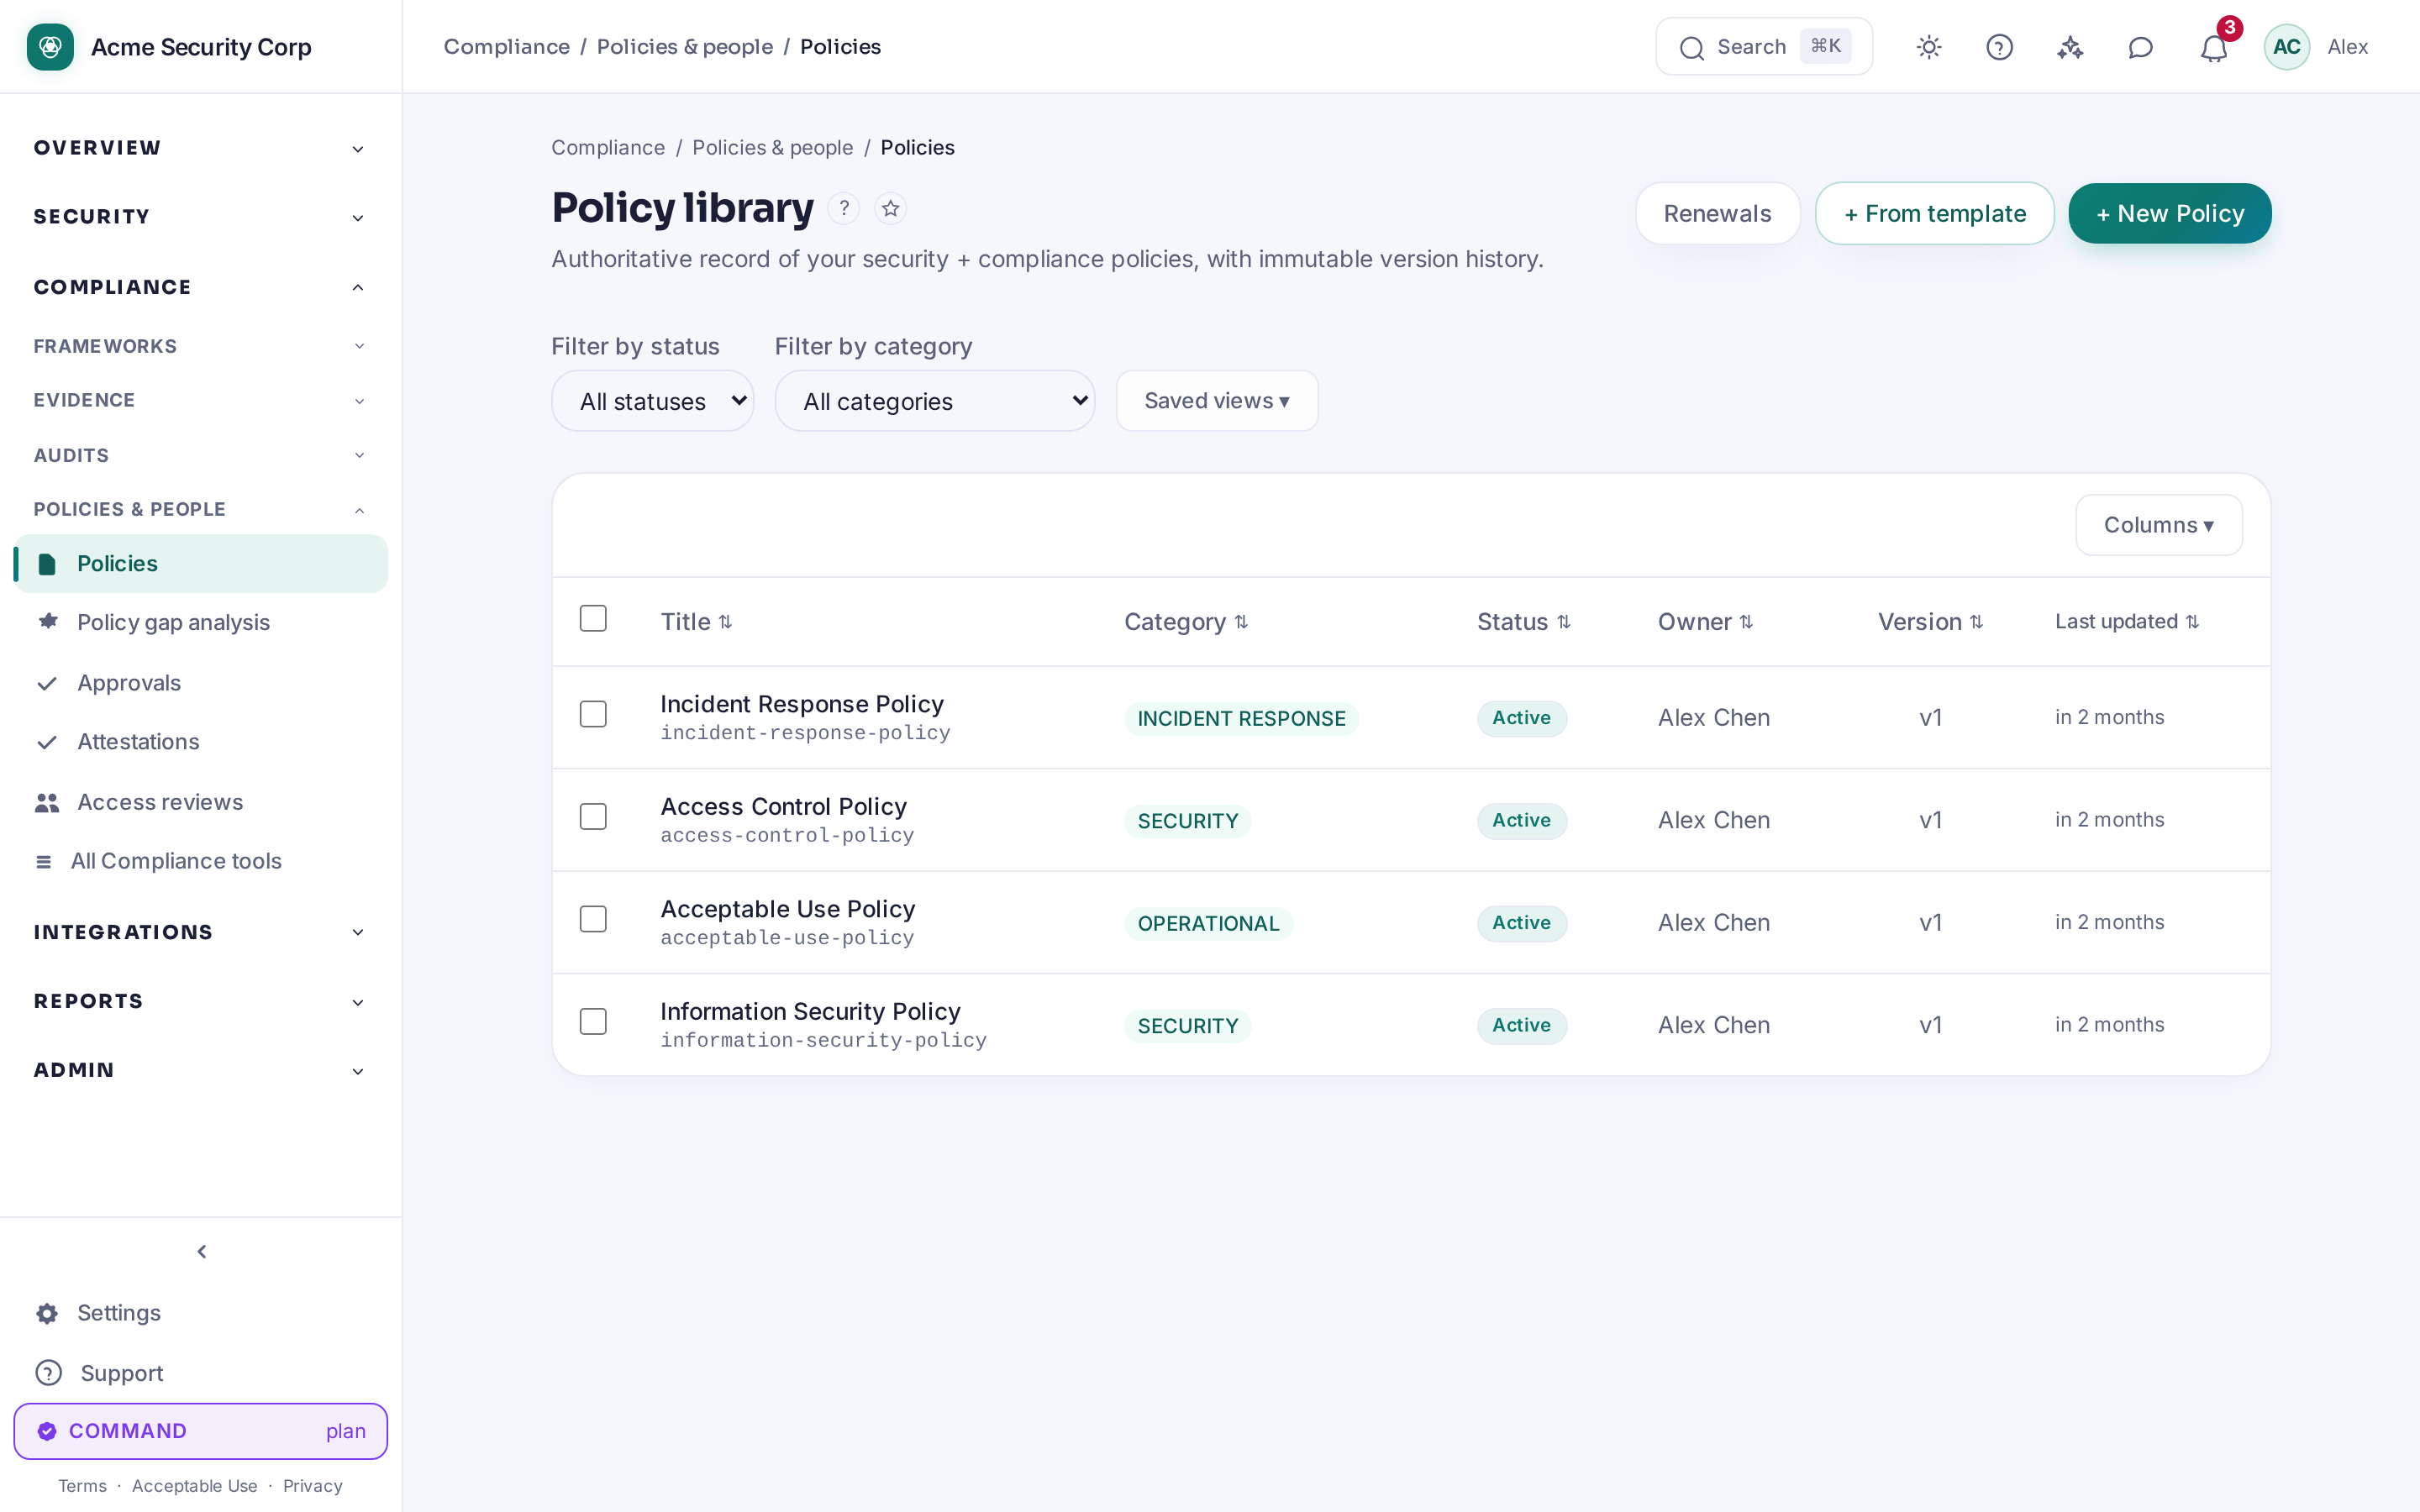Expand the Overview sidebar section
The height and width of the screenshot is (1512, 2420).
pyautogui.click(x=200, y=148)
